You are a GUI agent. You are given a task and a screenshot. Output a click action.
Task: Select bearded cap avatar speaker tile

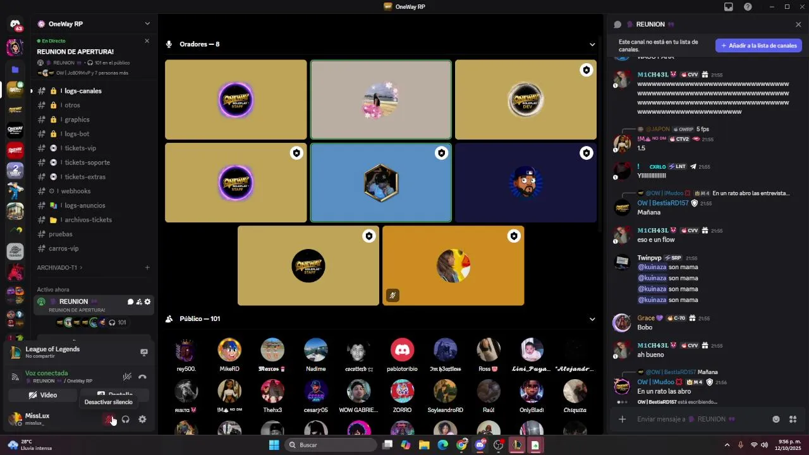[526, 183]
